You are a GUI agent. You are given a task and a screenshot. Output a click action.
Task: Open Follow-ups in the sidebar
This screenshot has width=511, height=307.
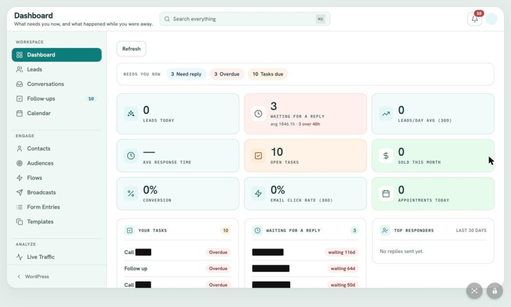57,99
